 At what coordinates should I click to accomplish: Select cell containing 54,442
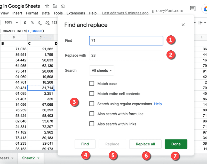[x=14, y=60]
